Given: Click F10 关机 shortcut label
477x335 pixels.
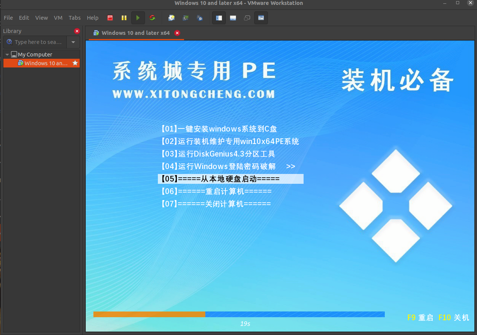Looking at the screenshot, I should coord(454,318).
